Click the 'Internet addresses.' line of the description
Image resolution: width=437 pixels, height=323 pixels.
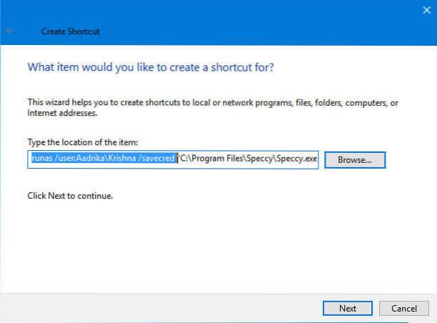pyautogui.click(x=63, y=113)
